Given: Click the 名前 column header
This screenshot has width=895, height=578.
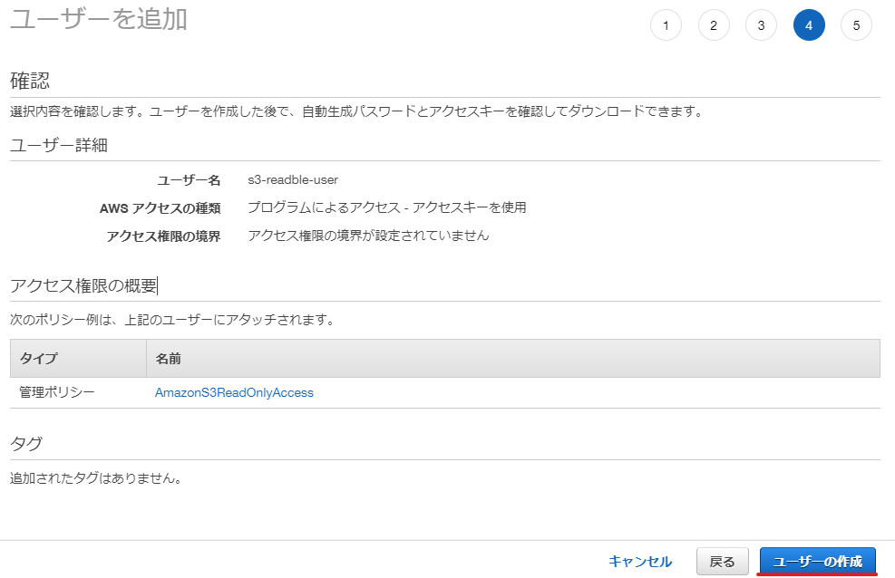Looking at the screenshot, I should click(x=513, y=359).
